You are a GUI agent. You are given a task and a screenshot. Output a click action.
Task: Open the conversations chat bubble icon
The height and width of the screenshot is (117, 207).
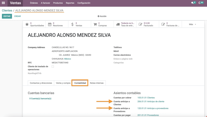point(192,3)
